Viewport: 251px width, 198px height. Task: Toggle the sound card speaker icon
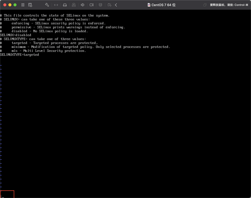tap(83, 5)
